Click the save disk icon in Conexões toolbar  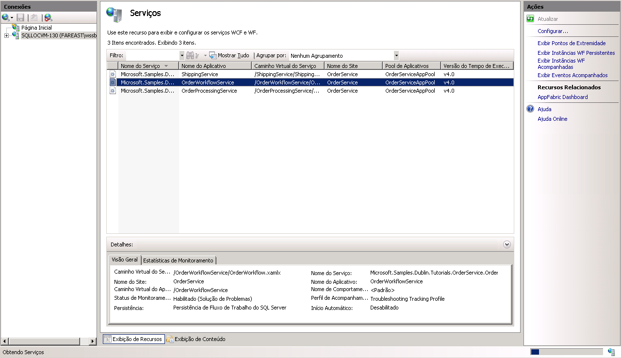click(x=20, y=17)
